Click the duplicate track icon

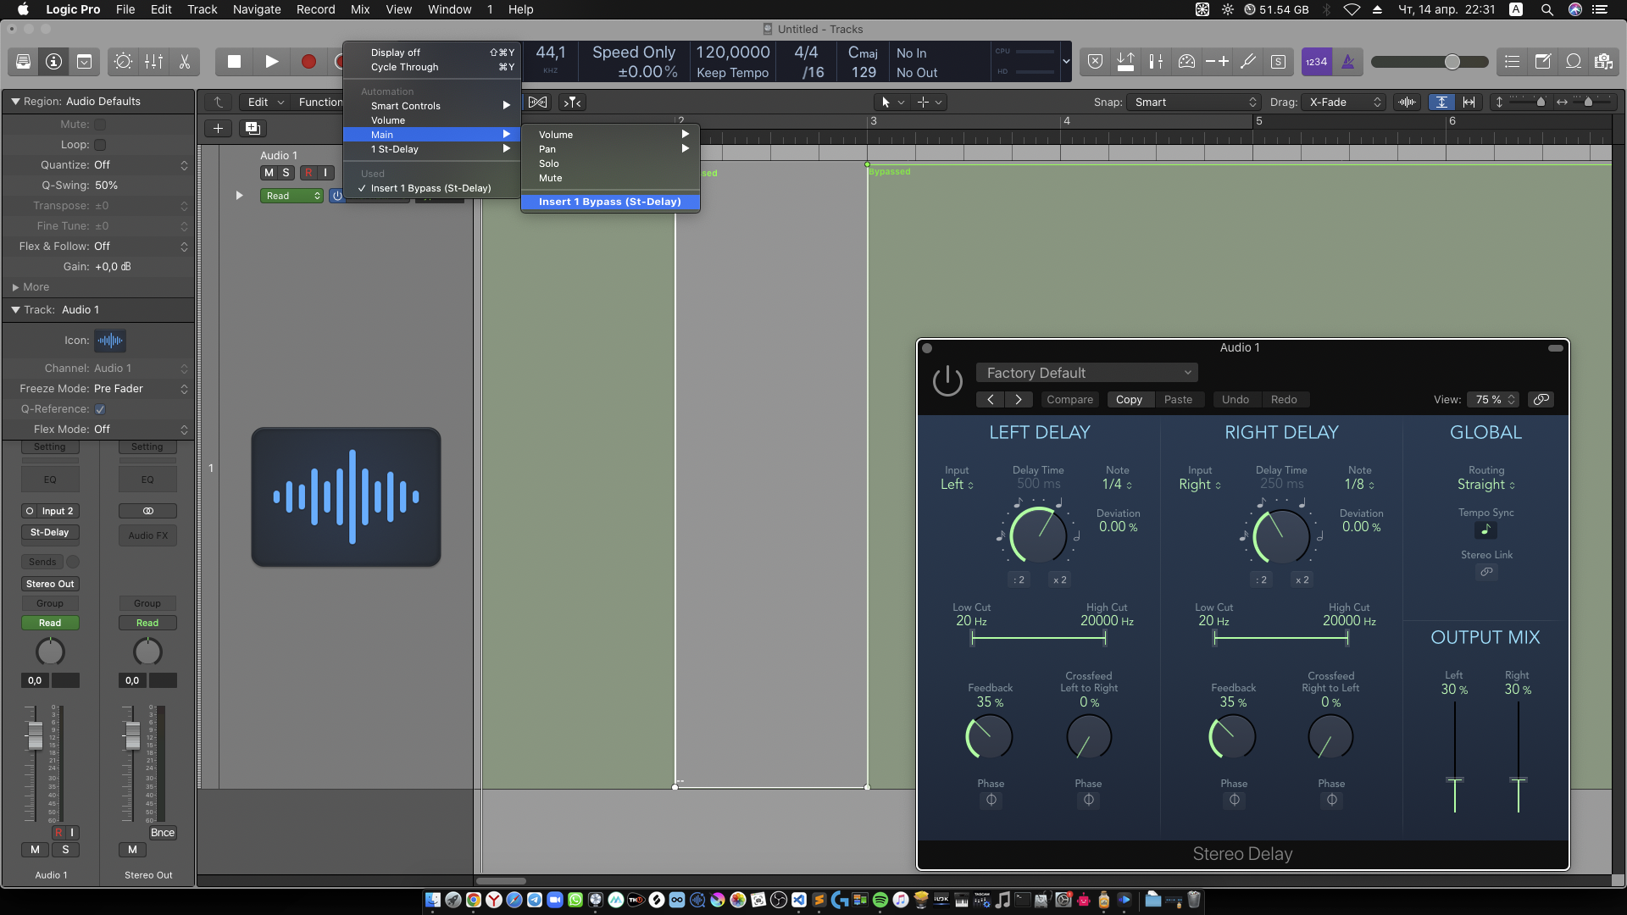pyautogui.click(x=252, y=129)
